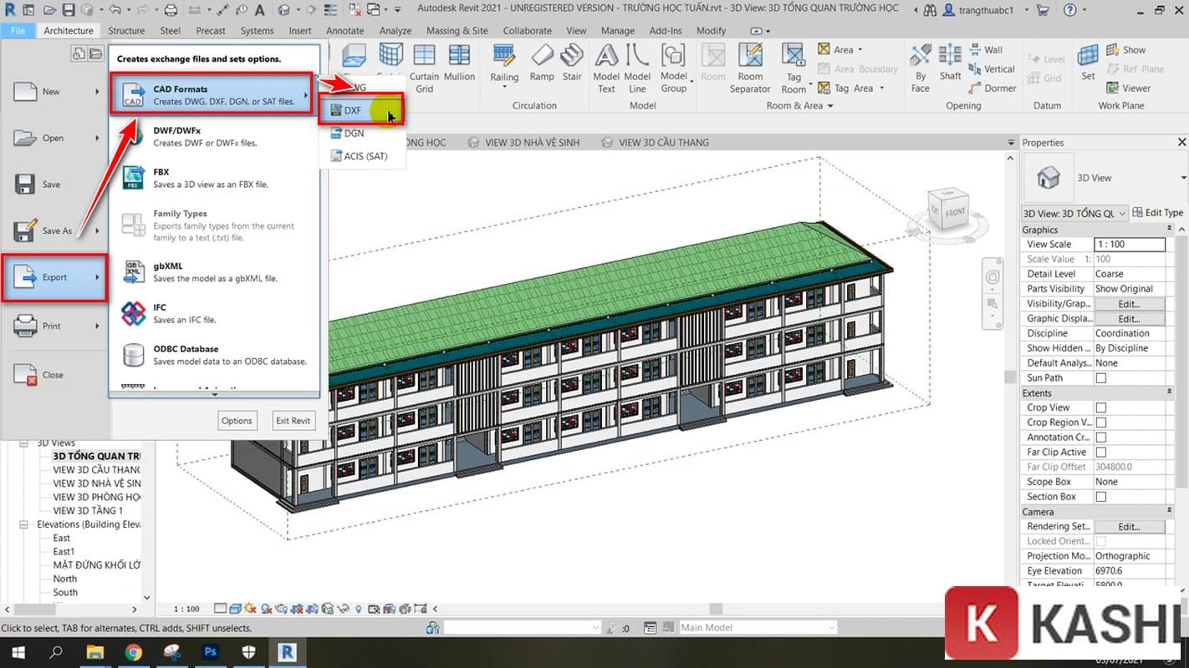Choose DXF from the CAD Formats submenu
The image size is (1189, 668).
[x=353, y=110]
